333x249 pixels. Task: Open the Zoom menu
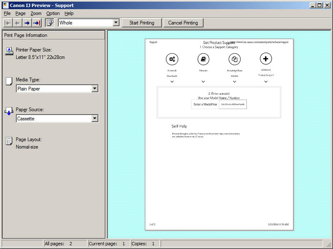tap(35, 13)
